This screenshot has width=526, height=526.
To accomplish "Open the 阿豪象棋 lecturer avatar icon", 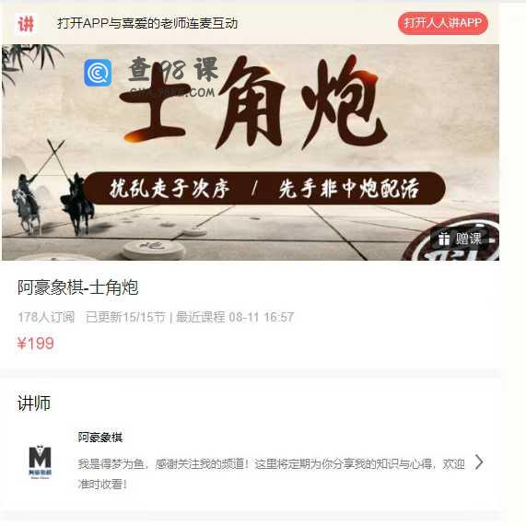I will click(41, 462).
